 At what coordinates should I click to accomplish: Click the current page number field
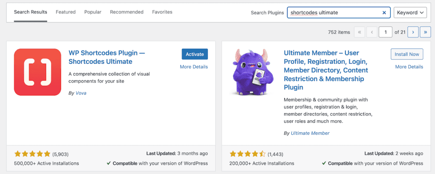click(x=386, y=32)
